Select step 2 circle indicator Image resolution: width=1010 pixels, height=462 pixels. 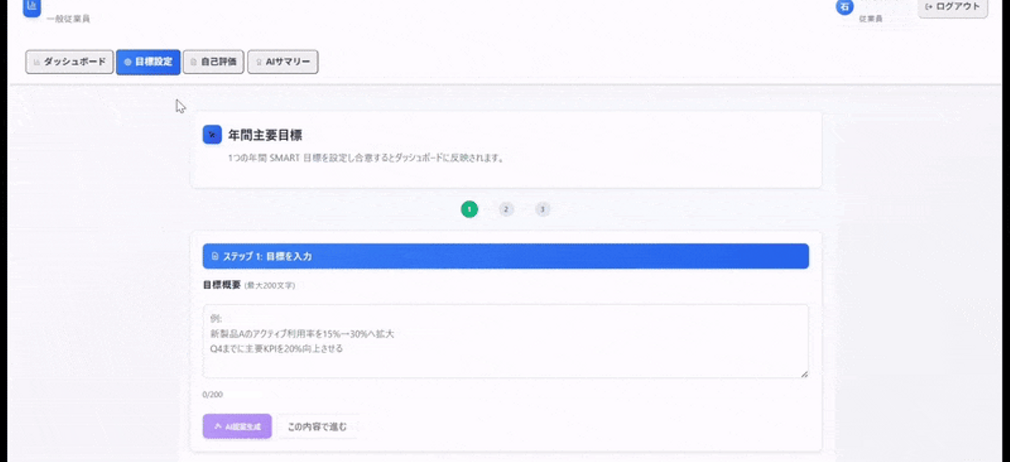pos(506,209)
